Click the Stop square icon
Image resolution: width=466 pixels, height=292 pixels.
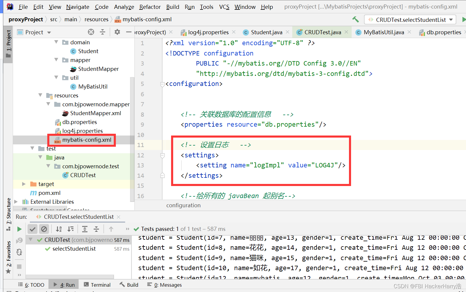(19, 267)
